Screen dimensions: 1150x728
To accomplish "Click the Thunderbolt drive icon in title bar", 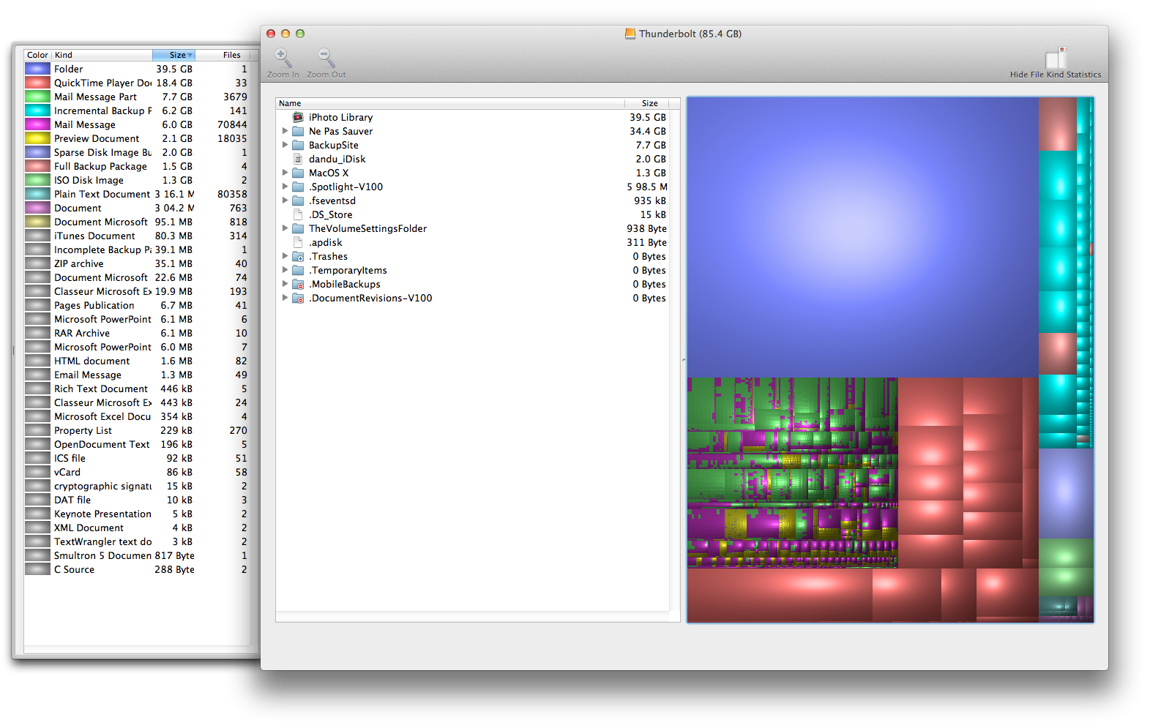I will point(630,34).
